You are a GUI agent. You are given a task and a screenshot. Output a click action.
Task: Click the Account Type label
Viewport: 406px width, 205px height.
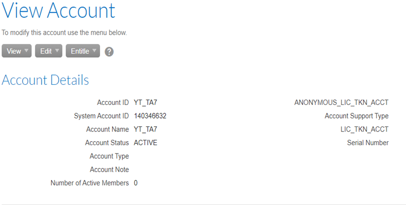pyautogui.click(x=109, y=156)
